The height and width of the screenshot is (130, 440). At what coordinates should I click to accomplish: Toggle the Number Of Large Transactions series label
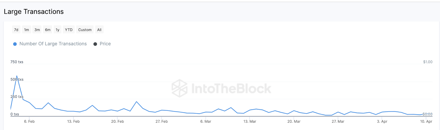tap(53, 44)
